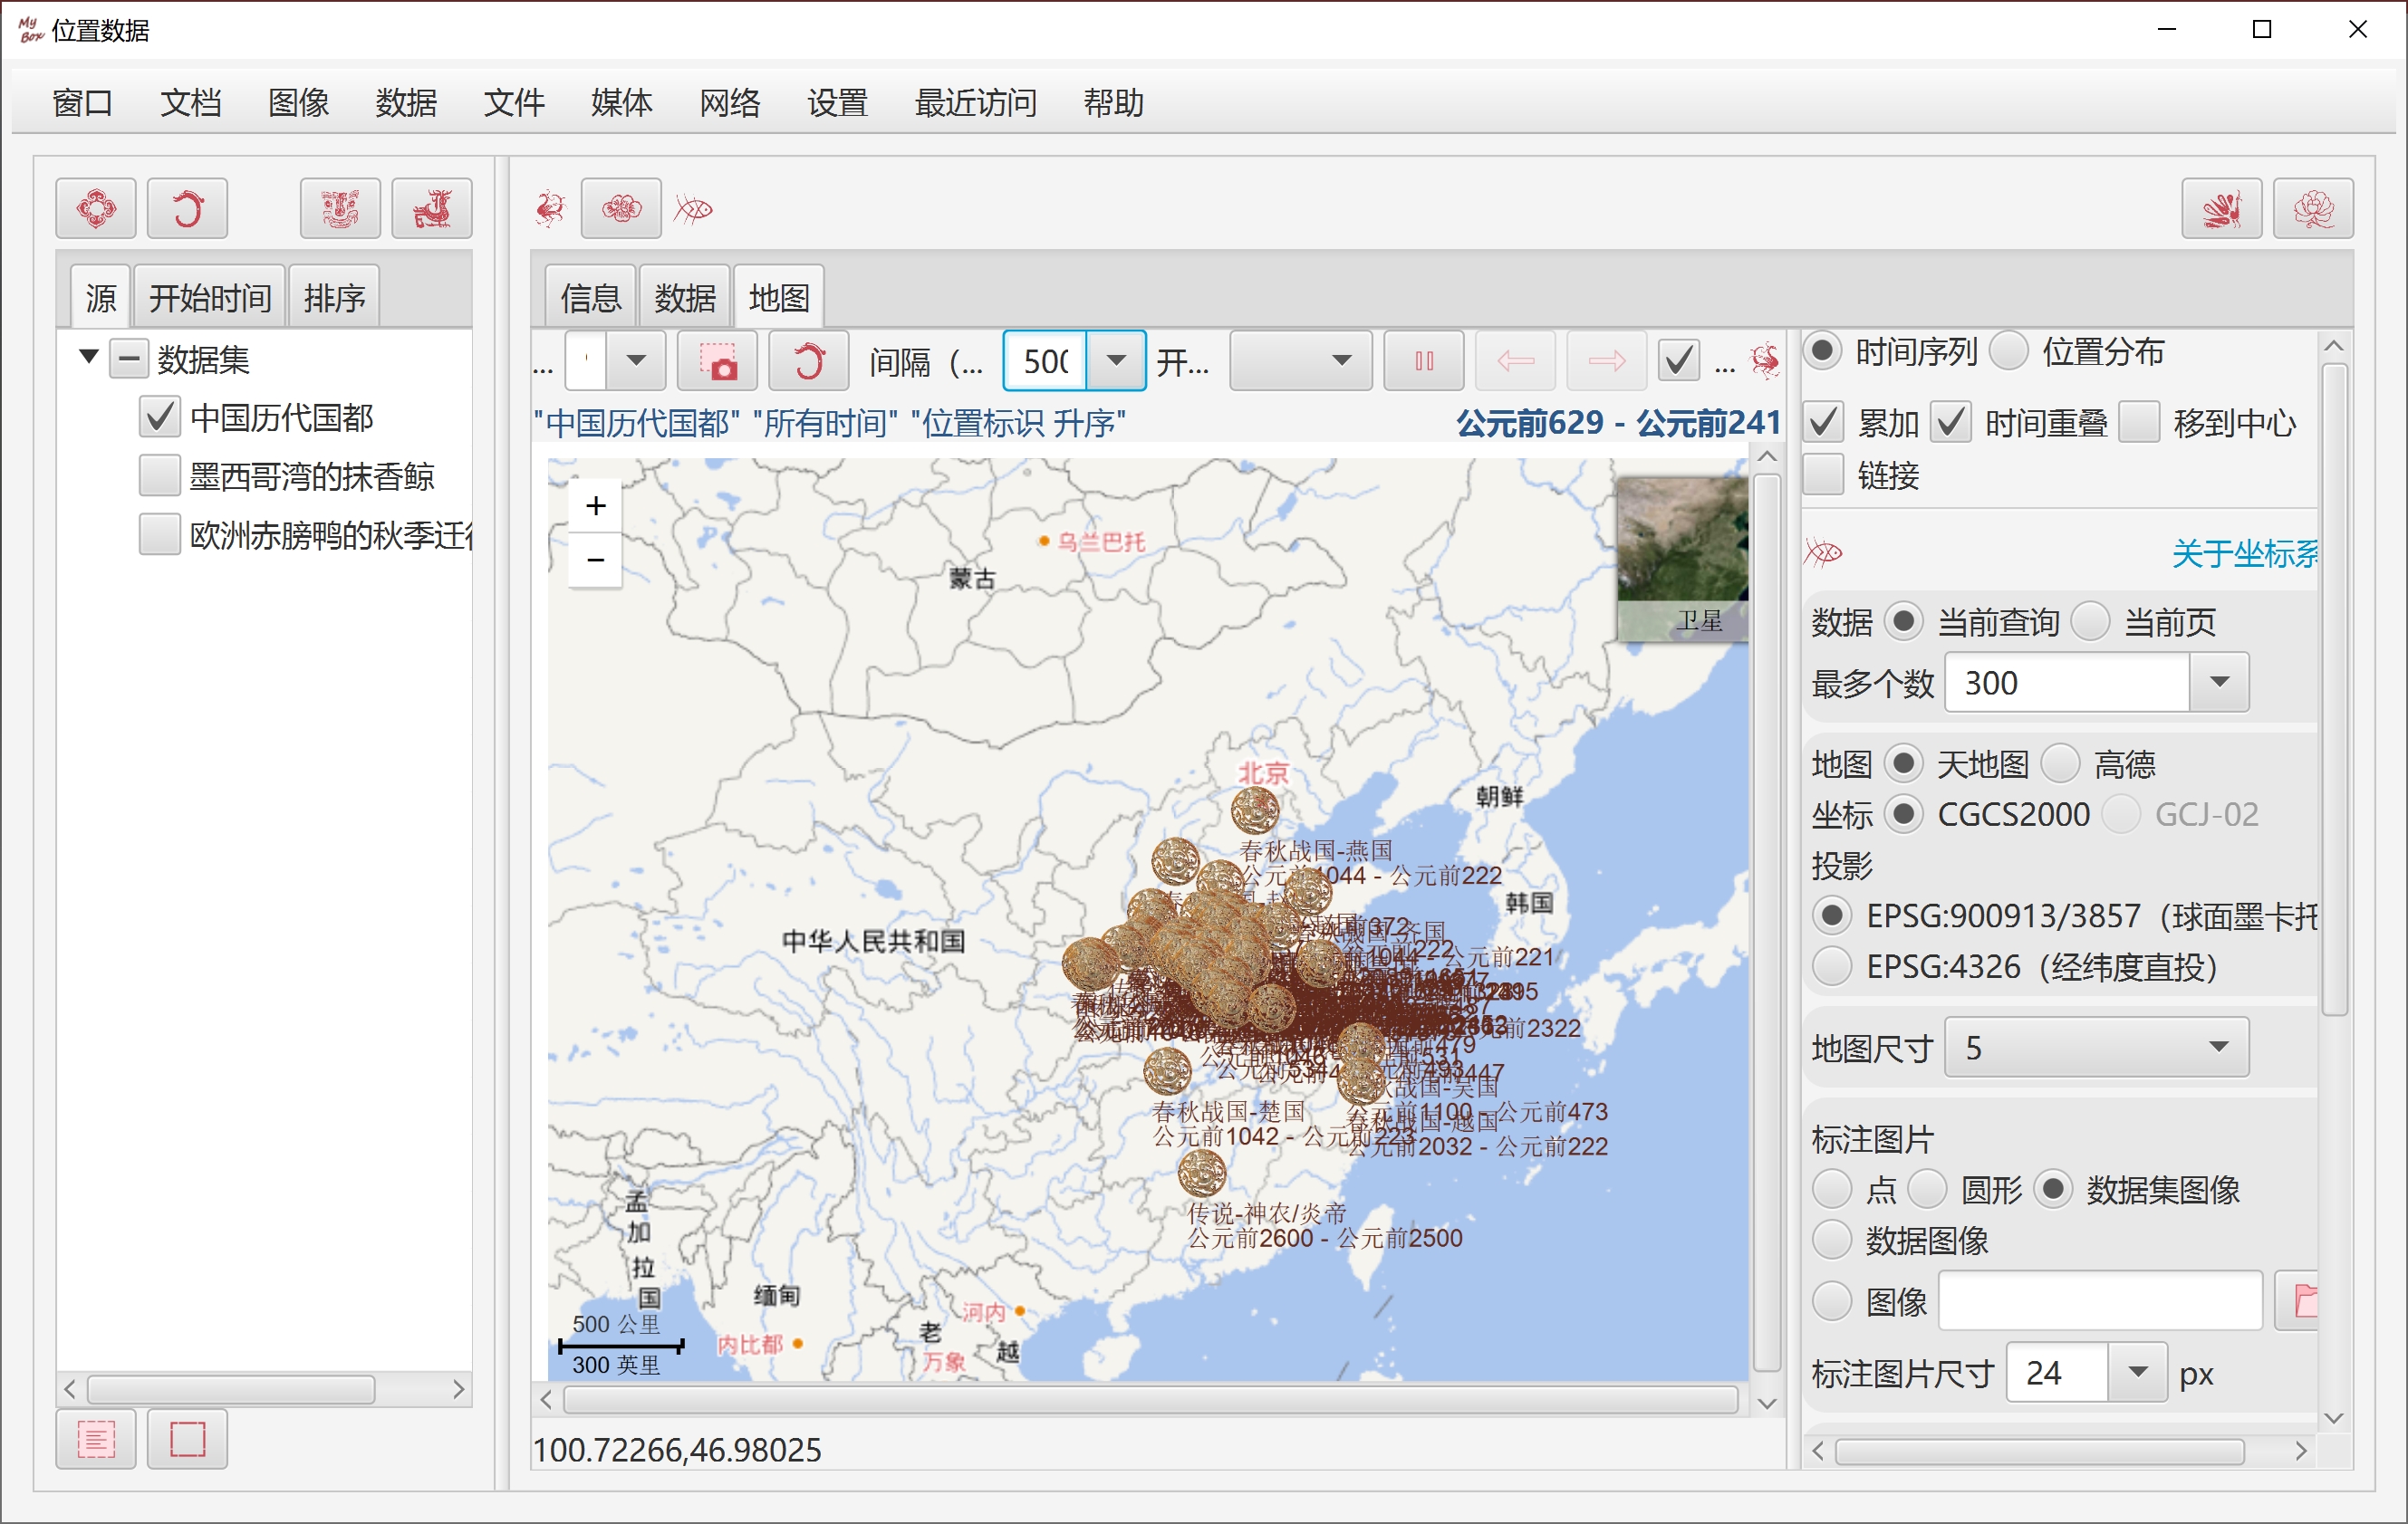Collapse the 数据集 tree node
2408x1524 pixels.
(88, 358)
